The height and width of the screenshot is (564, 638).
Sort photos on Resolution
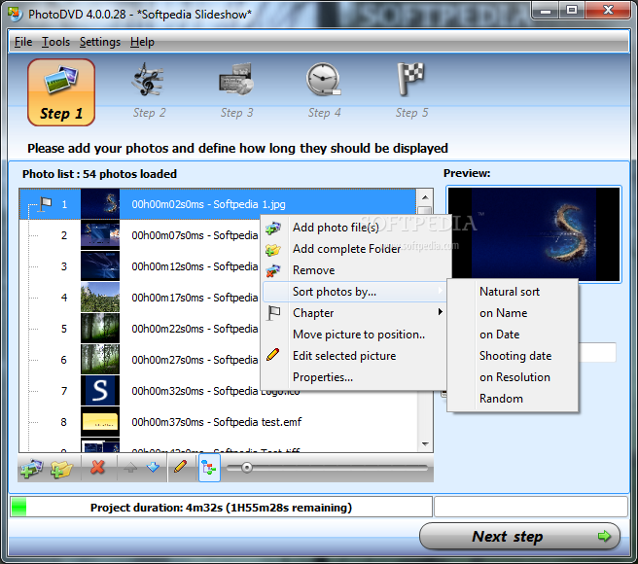point(513,377)
